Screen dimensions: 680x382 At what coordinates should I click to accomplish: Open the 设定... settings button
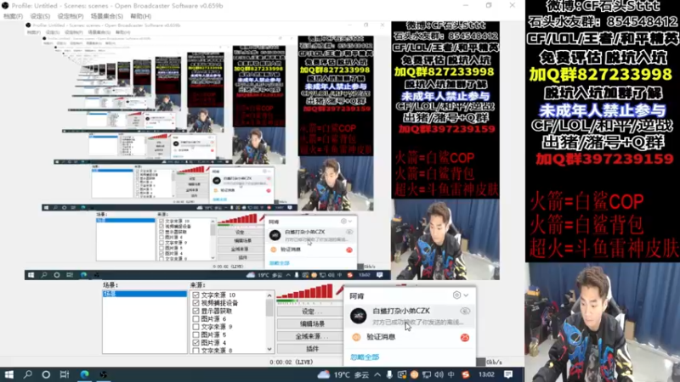click(x=310, y=312)
